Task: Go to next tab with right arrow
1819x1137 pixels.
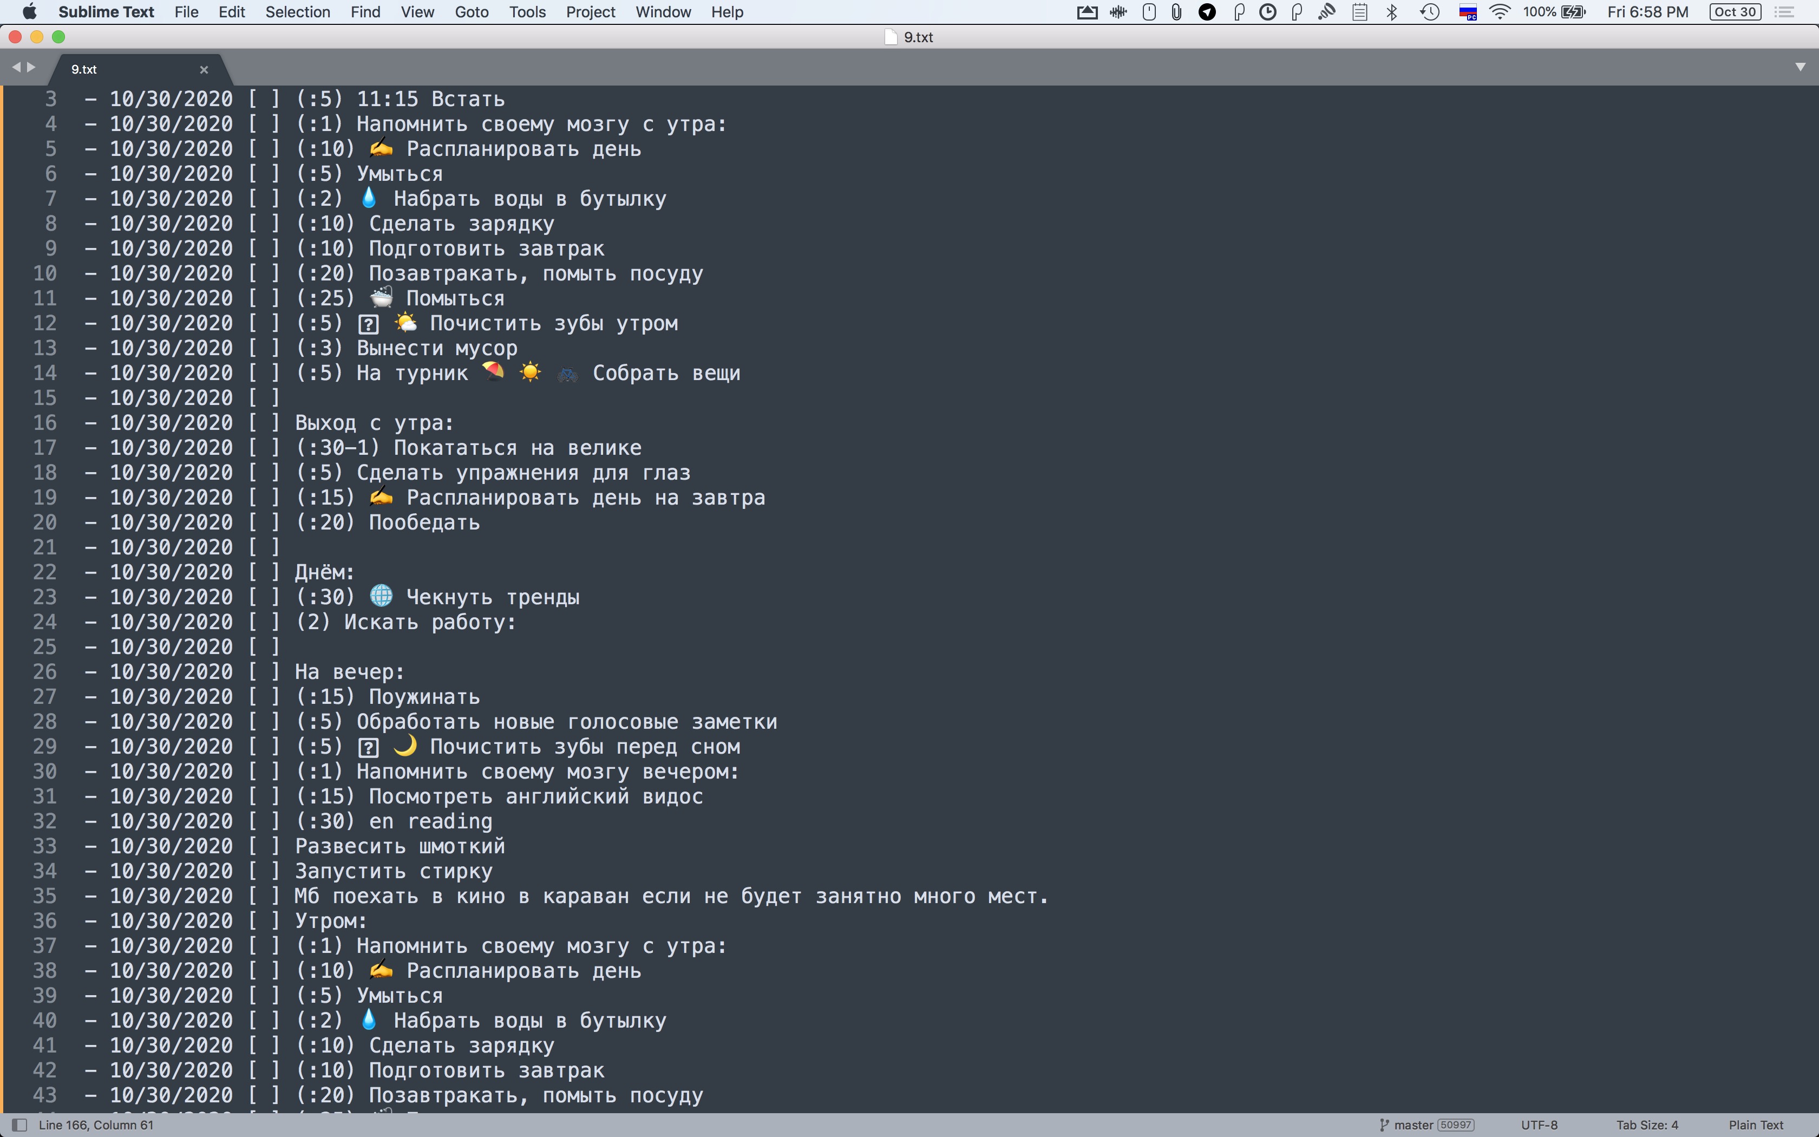Action: click(31, 67)
